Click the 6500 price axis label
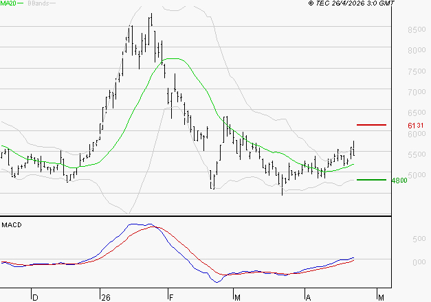 click(417, 113)
